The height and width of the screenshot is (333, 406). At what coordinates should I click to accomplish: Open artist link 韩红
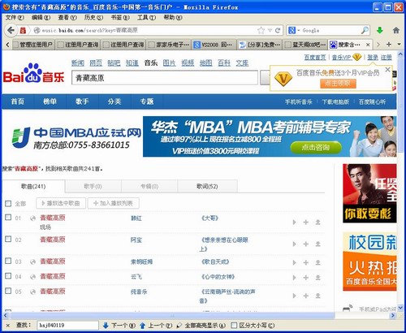pyautogui.click(x=136, y=218)
